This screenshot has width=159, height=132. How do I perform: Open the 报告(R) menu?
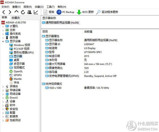click(x=28, y=7)
